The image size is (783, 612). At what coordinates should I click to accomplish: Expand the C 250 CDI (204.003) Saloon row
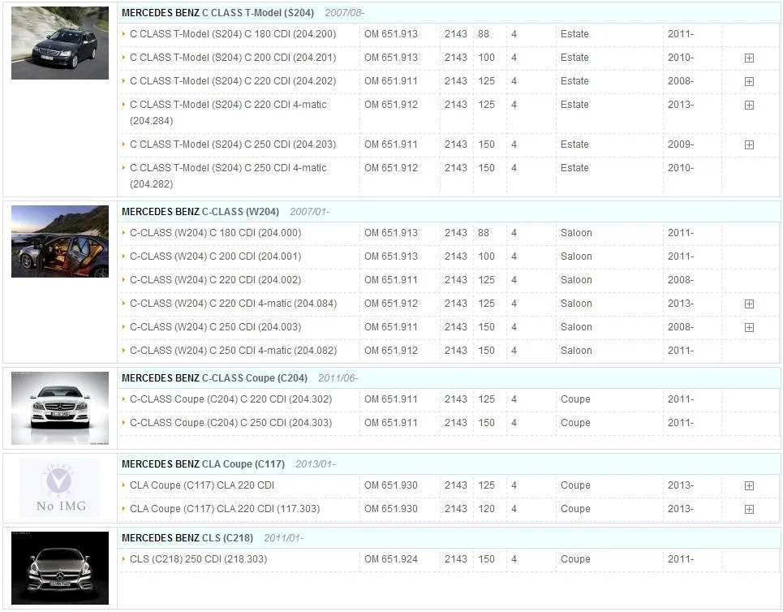point(749,327)
